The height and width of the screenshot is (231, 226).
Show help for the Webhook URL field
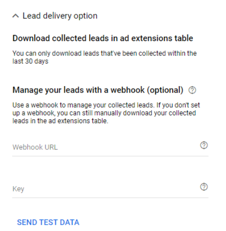pyautogui.click(x=204, y=145)
